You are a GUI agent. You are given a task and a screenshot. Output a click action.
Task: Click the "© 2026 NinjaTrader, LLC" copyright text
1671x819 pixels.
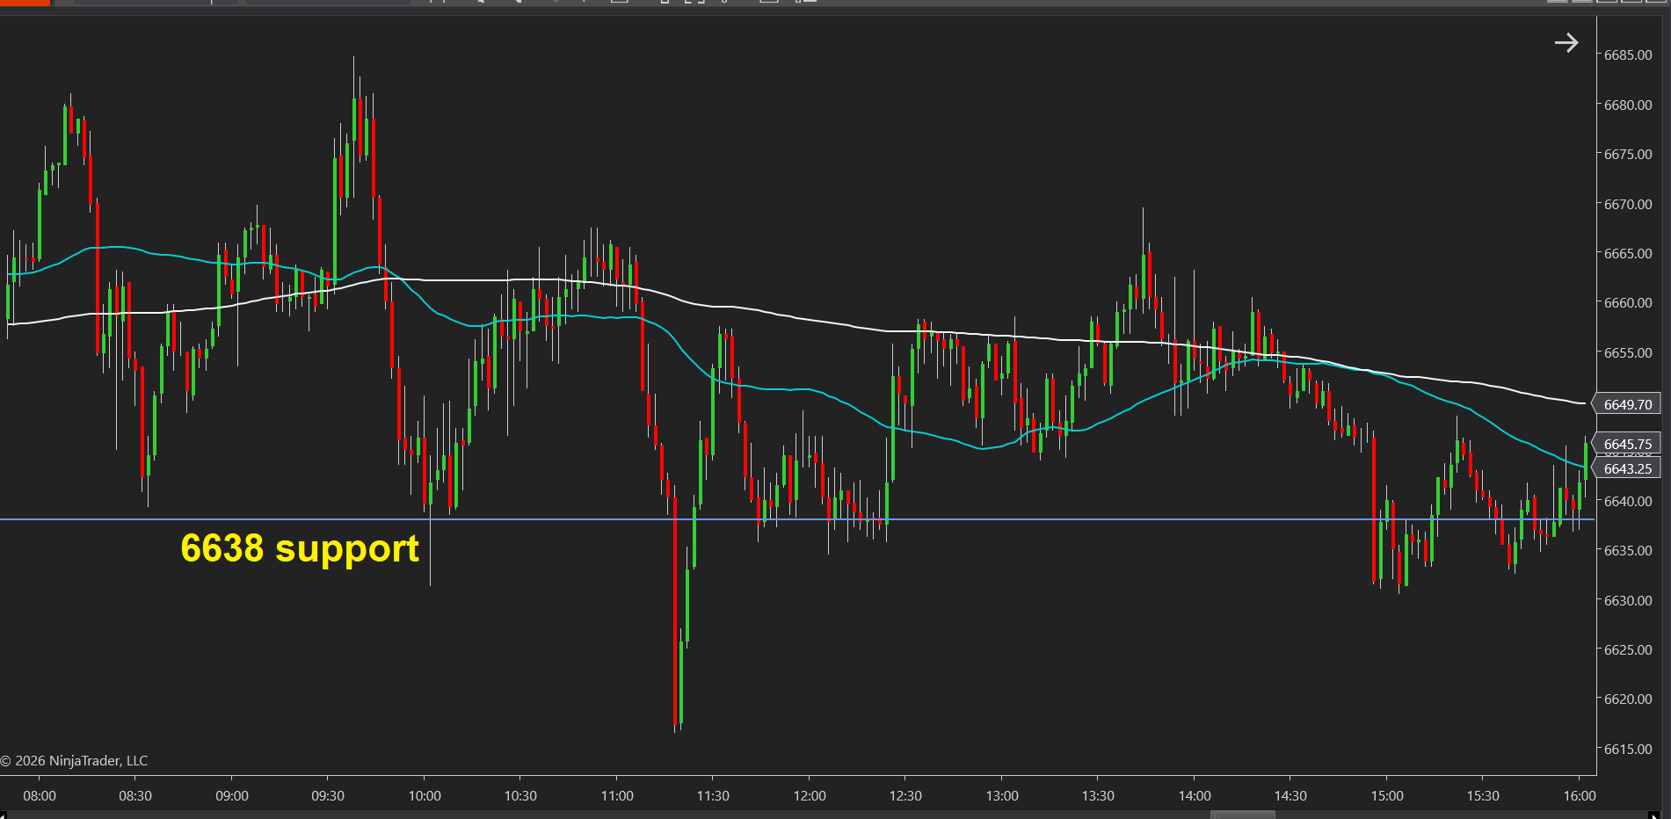[x=74, y=761]
